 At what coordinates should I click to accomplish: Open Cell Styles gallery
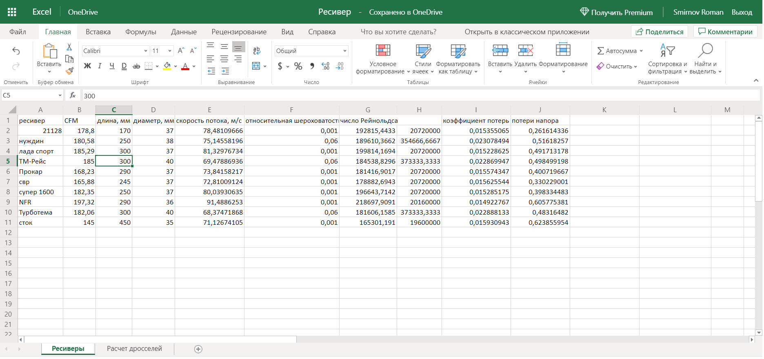click(423, 59)
